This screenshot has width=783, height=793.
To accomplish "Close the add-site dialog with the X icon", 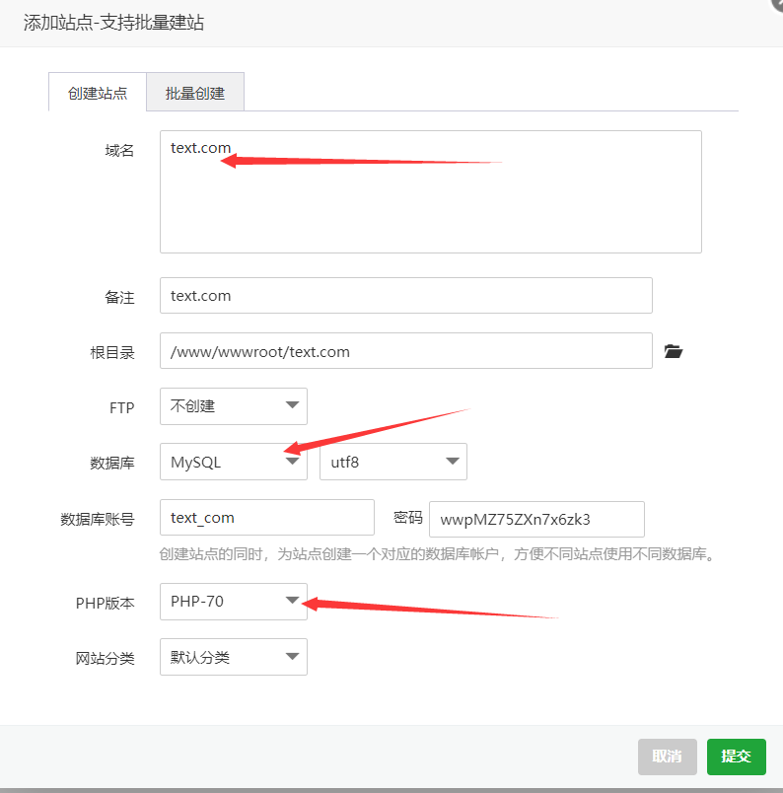I will tap(778, 4).
